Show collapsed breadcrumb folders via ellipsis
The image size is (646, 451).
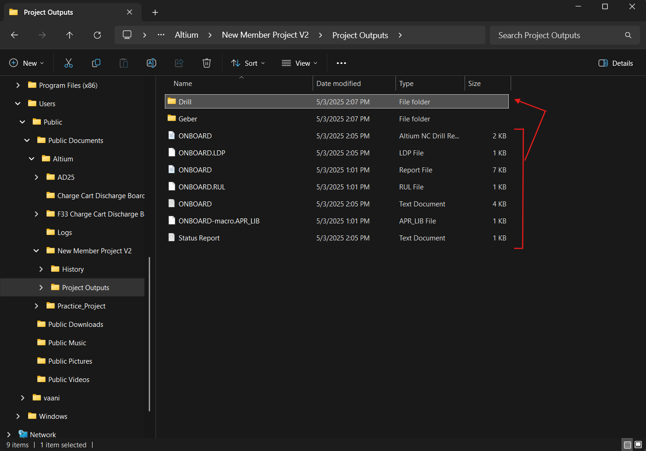click(x=161, y=35)
